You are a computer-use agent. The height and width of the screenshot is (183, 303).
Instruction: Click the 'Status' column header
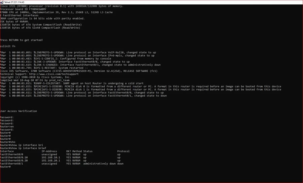click(x=88, y=151)
